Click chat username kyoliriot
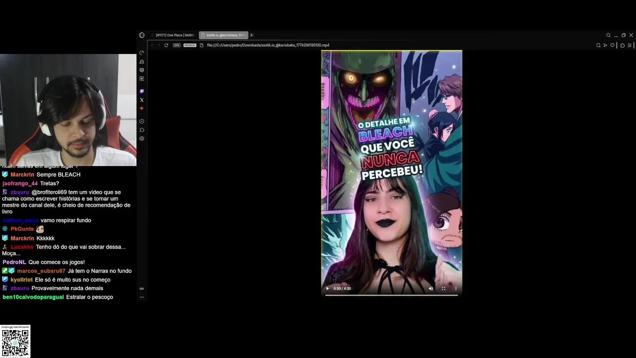Viewport: 636px width, 358px height. pyautogui.click(x=22, y=280)
